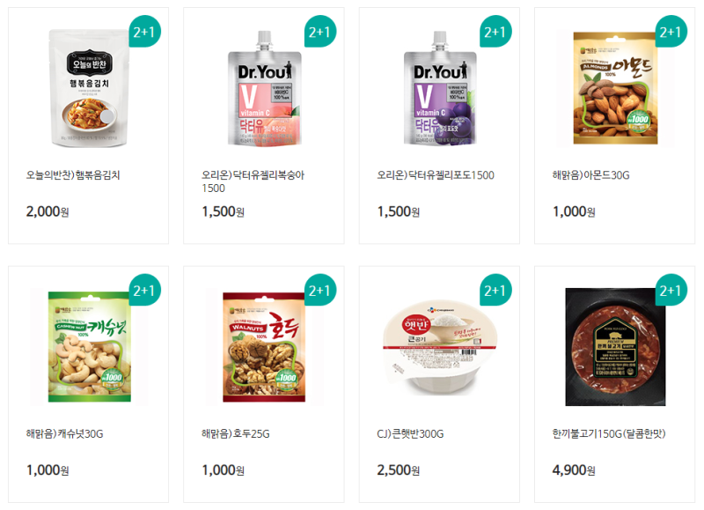Open the peach Dr.You jelly image
The width and height of the screenshot is (704, 510).
264,88
